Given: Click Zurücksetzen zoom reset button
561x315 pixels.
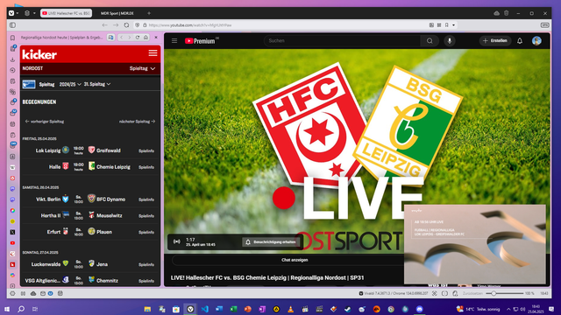Looking at the screenshot, I should pyautogui.click(x=472, y=294).
